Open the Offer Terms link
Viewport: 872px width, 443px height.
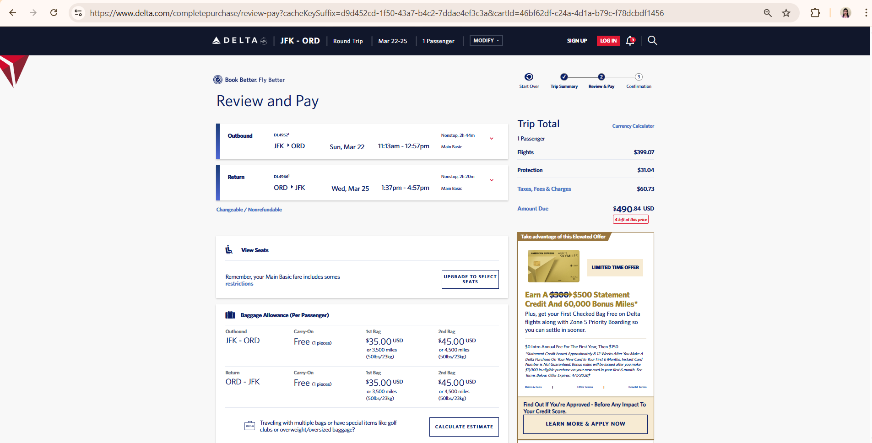(x=585, y=387)
